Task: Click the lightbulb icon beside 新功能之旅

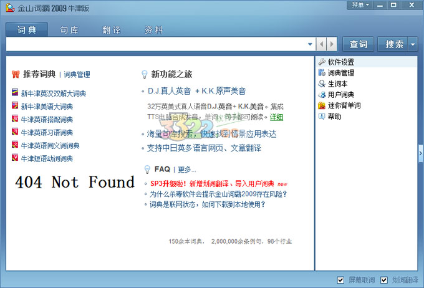Action: pos(145,74)
